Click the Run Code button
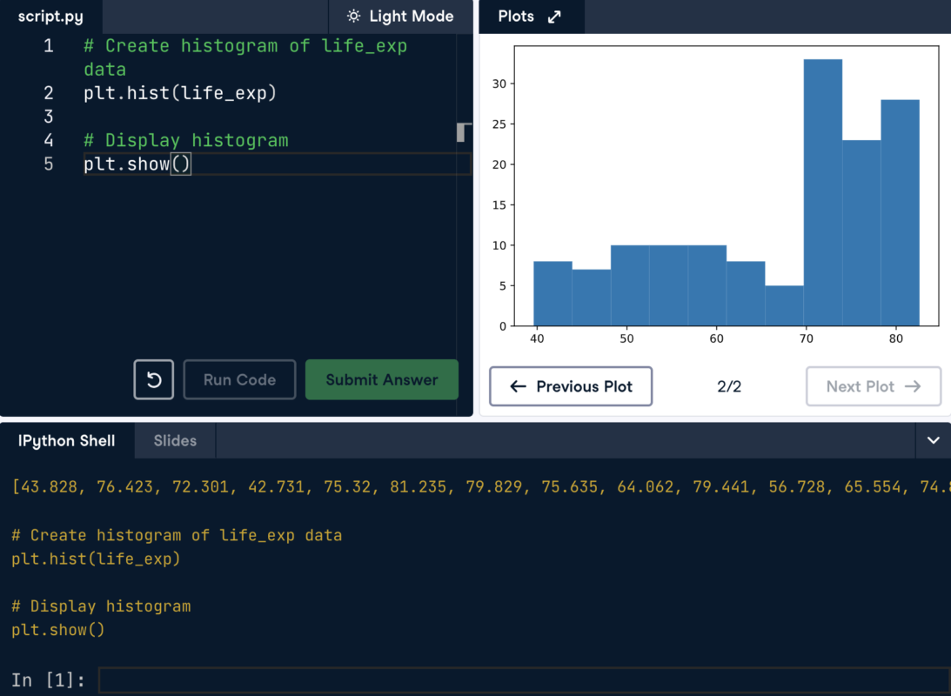This screenshot has width=951, height=696. 239,380
